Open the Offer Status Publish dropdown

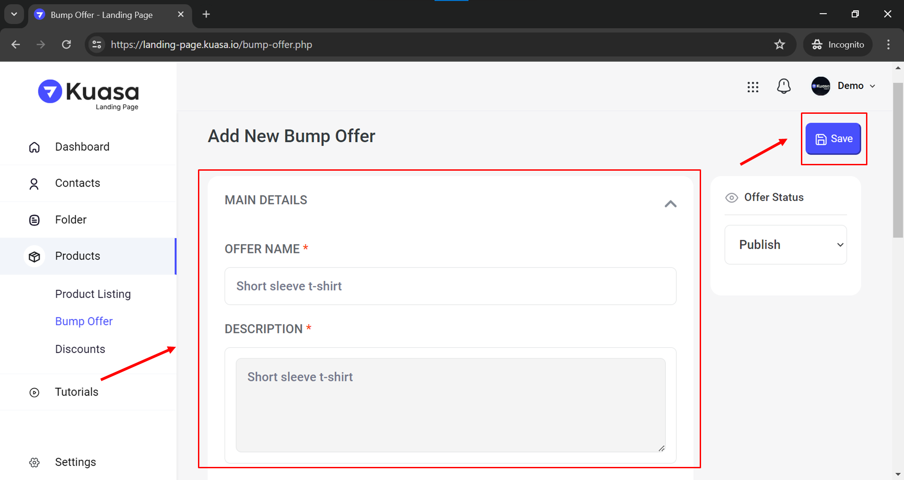[x=786, y=245]
